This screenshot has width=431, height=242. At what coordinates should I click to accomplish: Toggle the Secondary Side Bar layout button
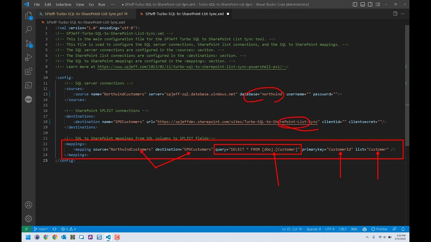point(370,4)
